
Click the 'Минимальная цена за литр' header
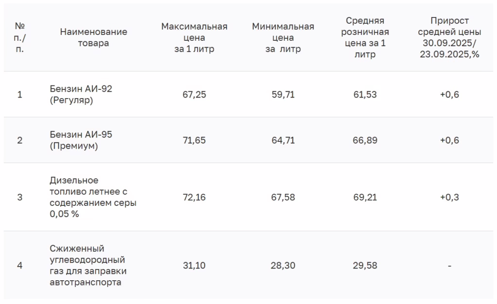click(283, 37)
